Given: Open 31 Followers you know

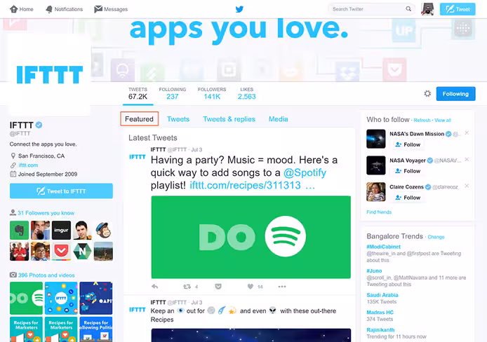Looking at the screenshot, I should [x=46, y=213].
